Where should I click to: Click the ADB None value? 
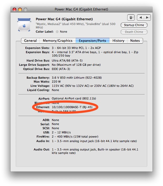55,120
